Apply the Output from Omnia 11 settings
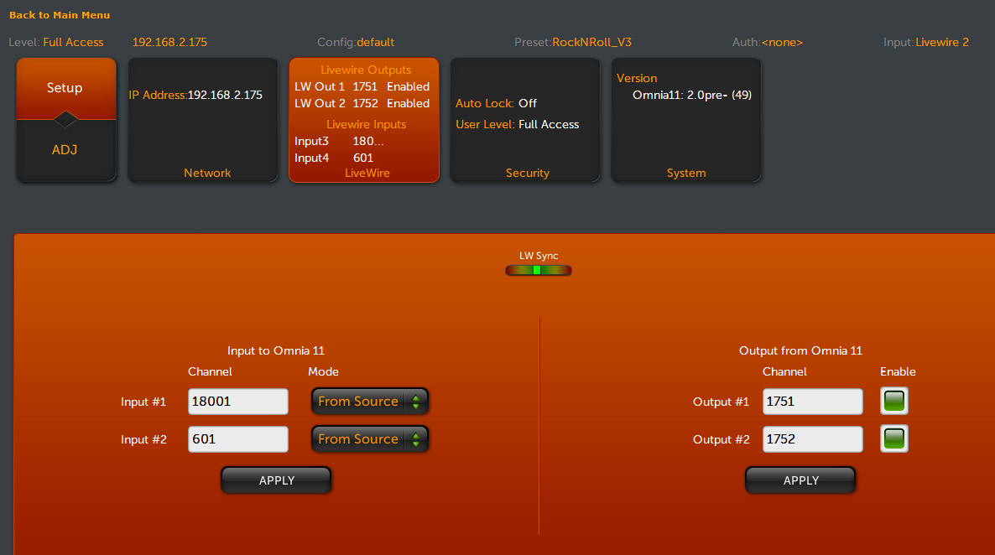The width and height of the screenshot is (995, 555). tap(800, 480)
